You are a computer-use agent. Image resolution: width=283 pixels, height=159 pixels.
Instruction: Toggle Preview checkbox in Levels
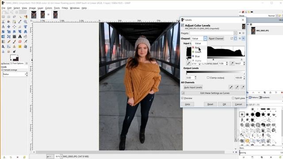coord(182,98)
